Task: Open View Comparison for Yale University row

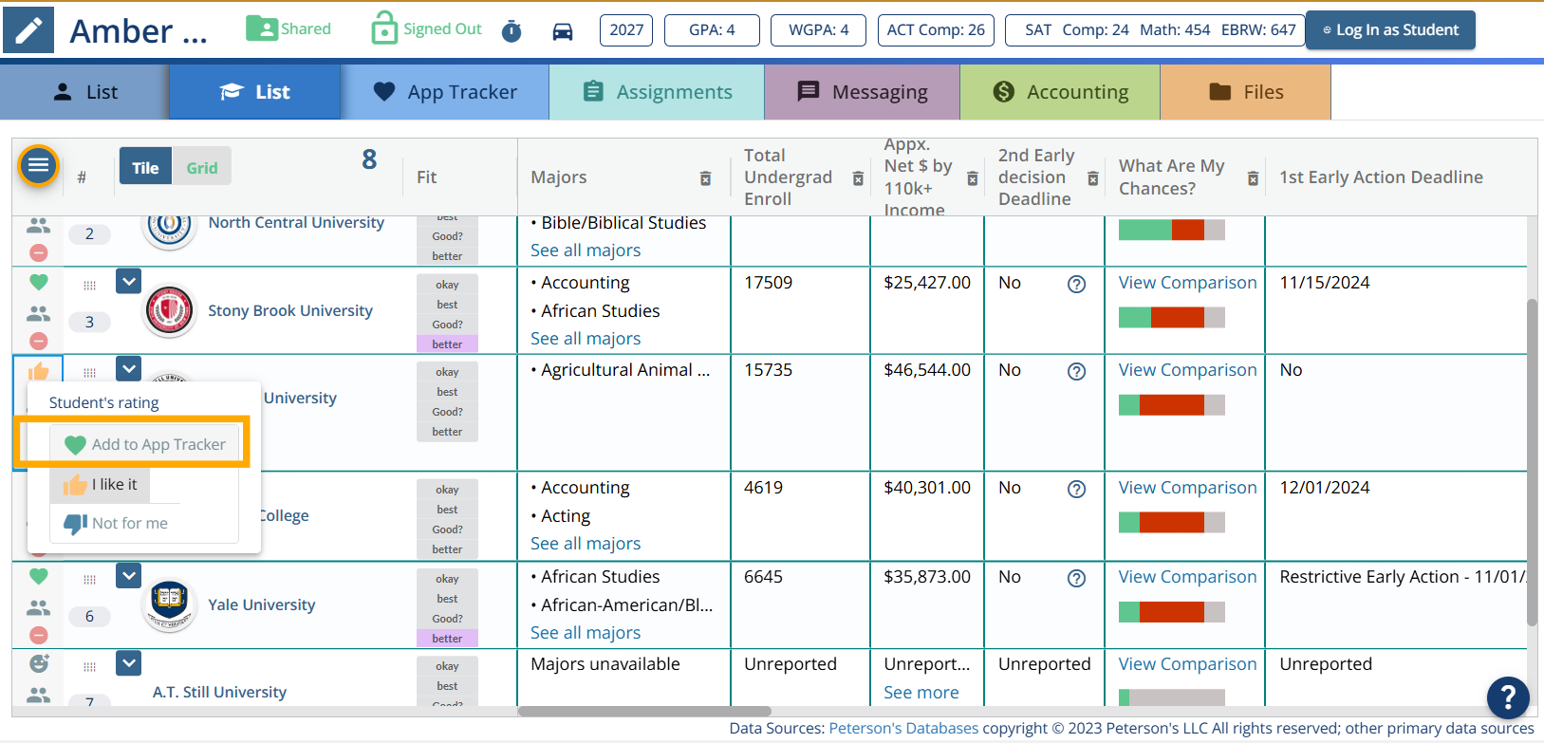Action: tap(1187, 577)
